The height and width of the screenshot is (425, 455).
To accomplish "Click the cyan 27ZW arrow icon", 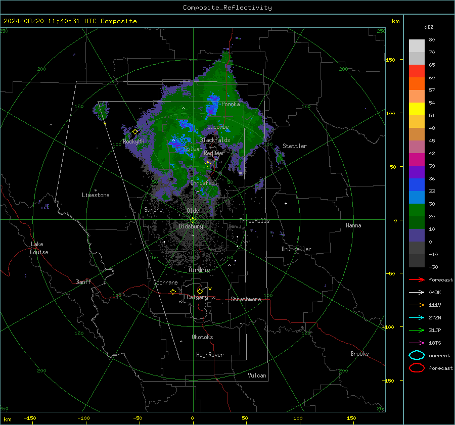I will (417, 318).
